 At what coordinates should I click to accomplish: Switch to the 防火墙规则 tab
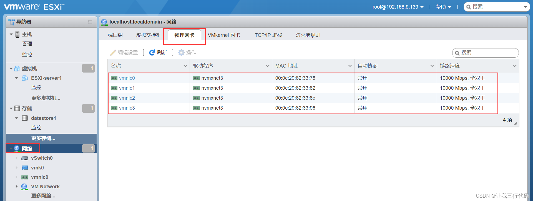tap(308, 35)
